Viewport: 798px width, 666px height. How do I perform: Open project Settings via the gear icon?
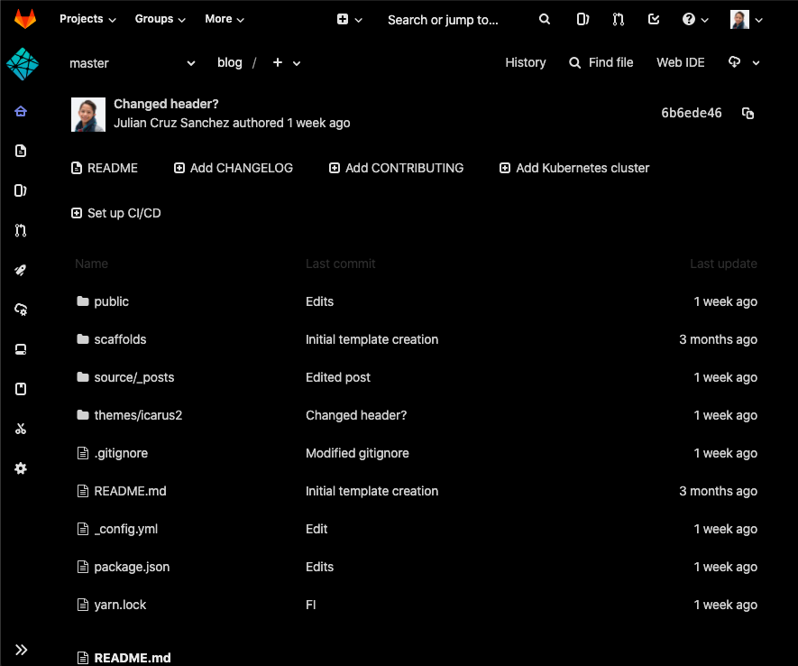tap(21, 468)
